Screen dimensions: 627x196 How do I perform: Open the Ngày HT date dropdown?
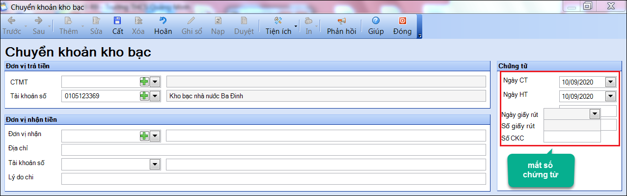610,96
